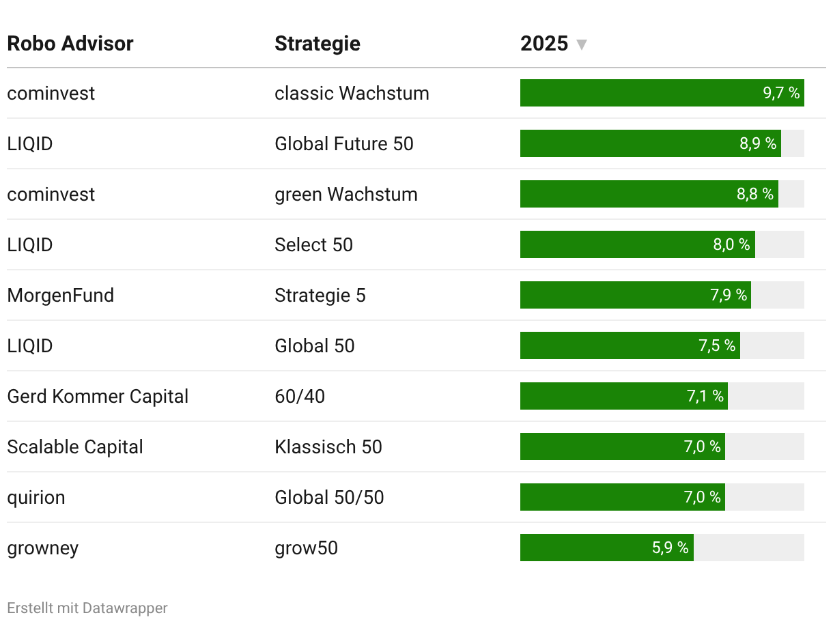Click the Scalable Capital advisor name
833x624 pixels.
pyautogui.click(x=75, y=446)
